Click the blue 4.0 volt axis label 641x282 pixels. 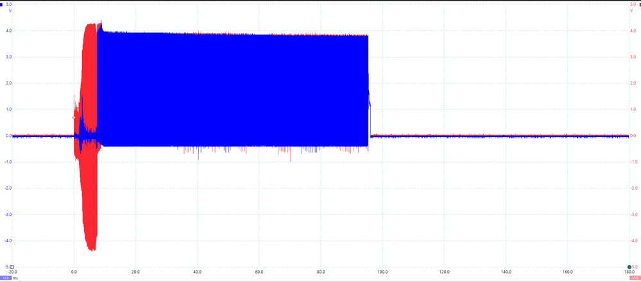(8, 31)
